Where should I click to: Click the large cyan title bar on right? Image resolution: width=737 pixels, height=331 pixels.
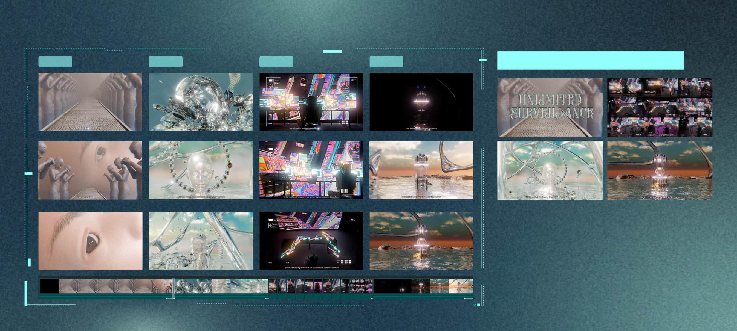[x=590, y=60]
